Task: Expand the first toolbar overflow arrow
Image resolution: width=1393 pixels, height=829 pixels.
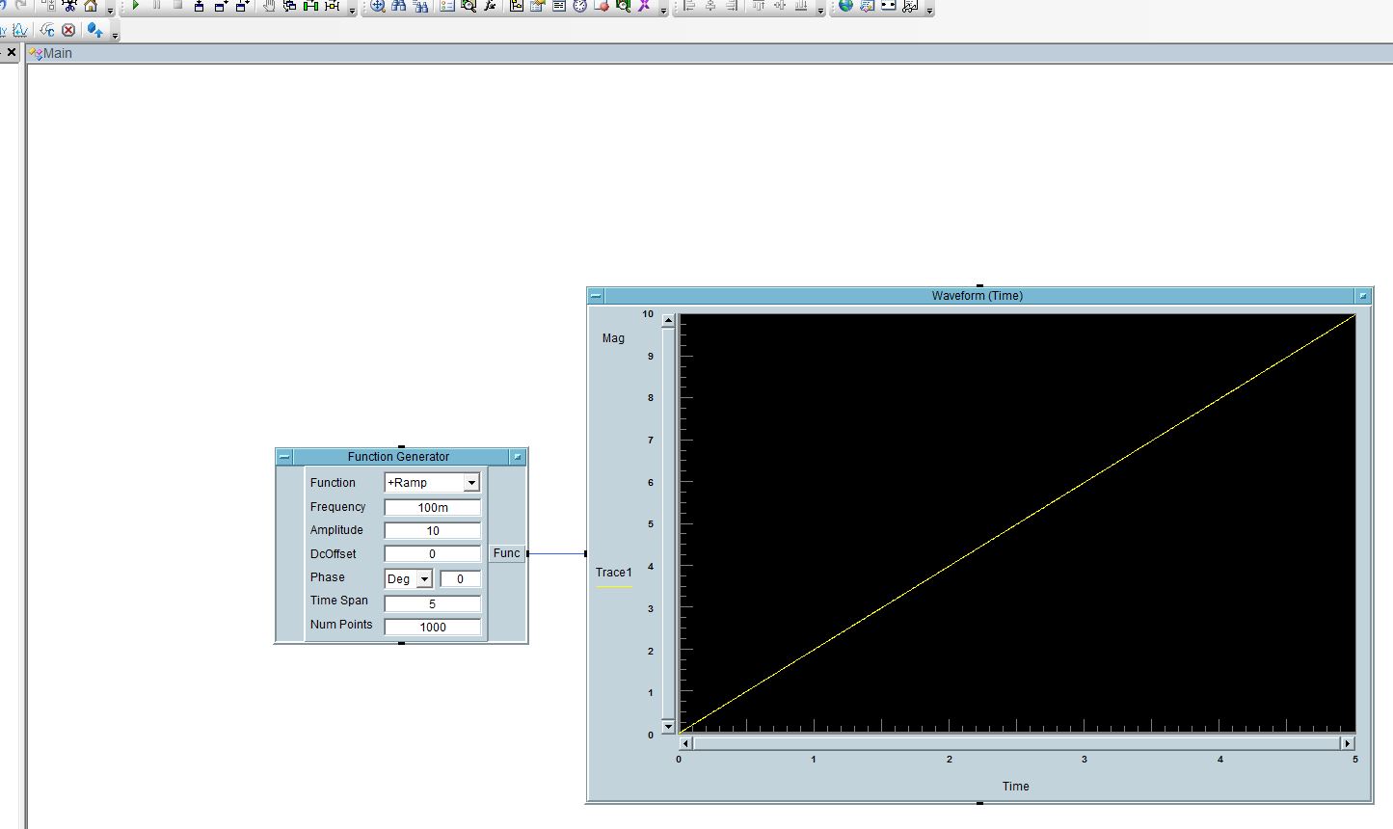Action: click(x=110, y=11)
